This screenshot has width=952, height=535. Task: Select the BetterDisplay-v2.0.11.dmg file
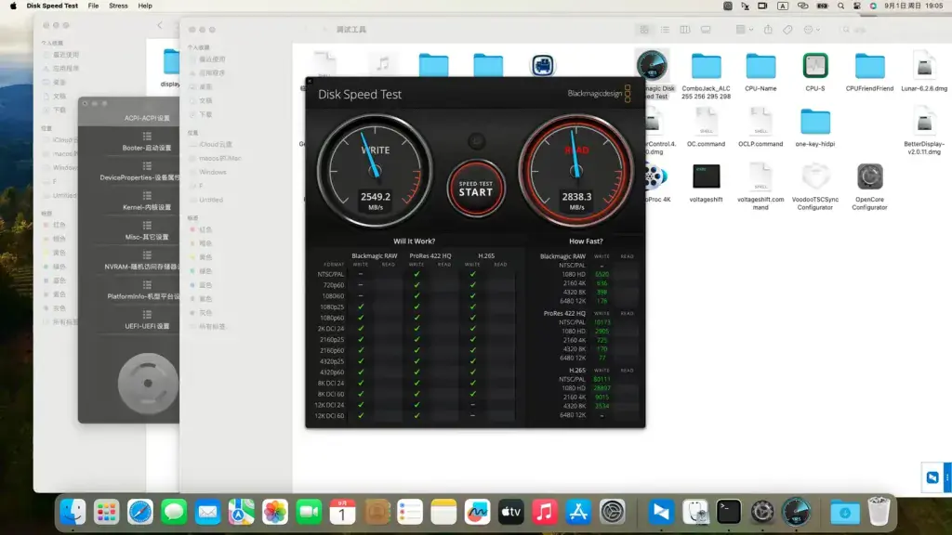(924, 121)
